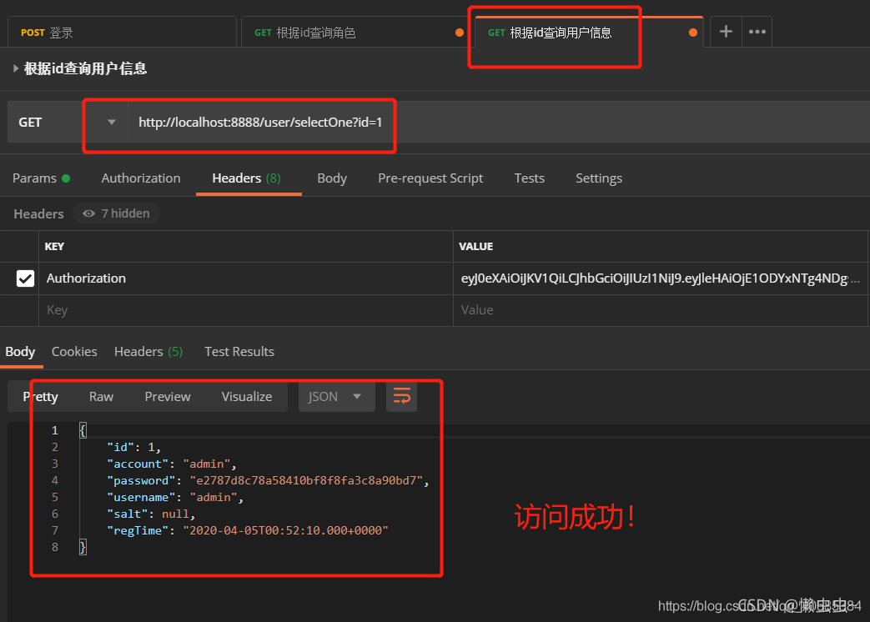Expand the request name disclosure triangle

pyautogui.click(x=16, y=68)
